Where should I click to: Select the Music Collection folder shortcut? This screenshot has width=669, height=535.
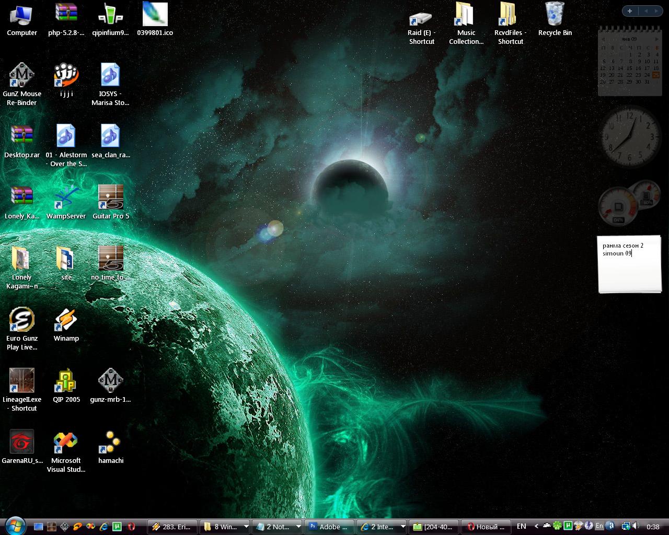click(466, 24)
